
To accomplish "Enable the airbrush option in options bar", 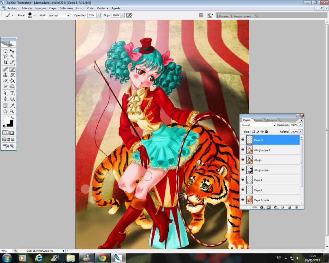I will 129,15.
